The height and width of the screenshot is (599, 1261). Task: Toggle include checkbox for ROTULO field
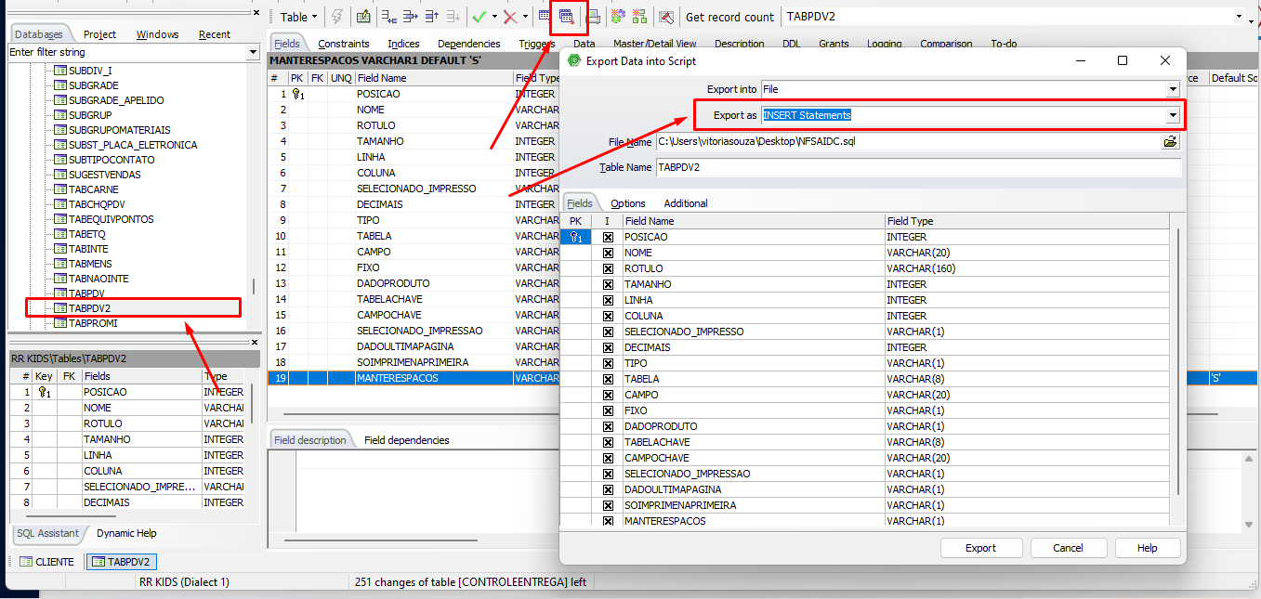click(608, 268)
